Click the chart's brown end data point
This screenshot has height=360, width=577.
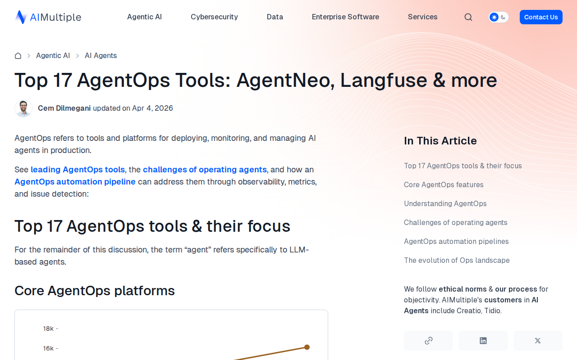pyautogui.click(x=307, y=347)
